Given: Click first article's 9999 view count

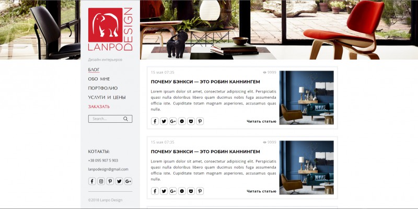Looking at the screenshot, I should coord(272,73).
